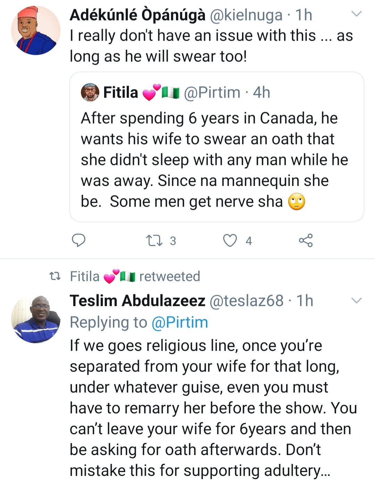
Task: Expand options chevron on Adékúnlé's tweet
Action: click(357, 14)
